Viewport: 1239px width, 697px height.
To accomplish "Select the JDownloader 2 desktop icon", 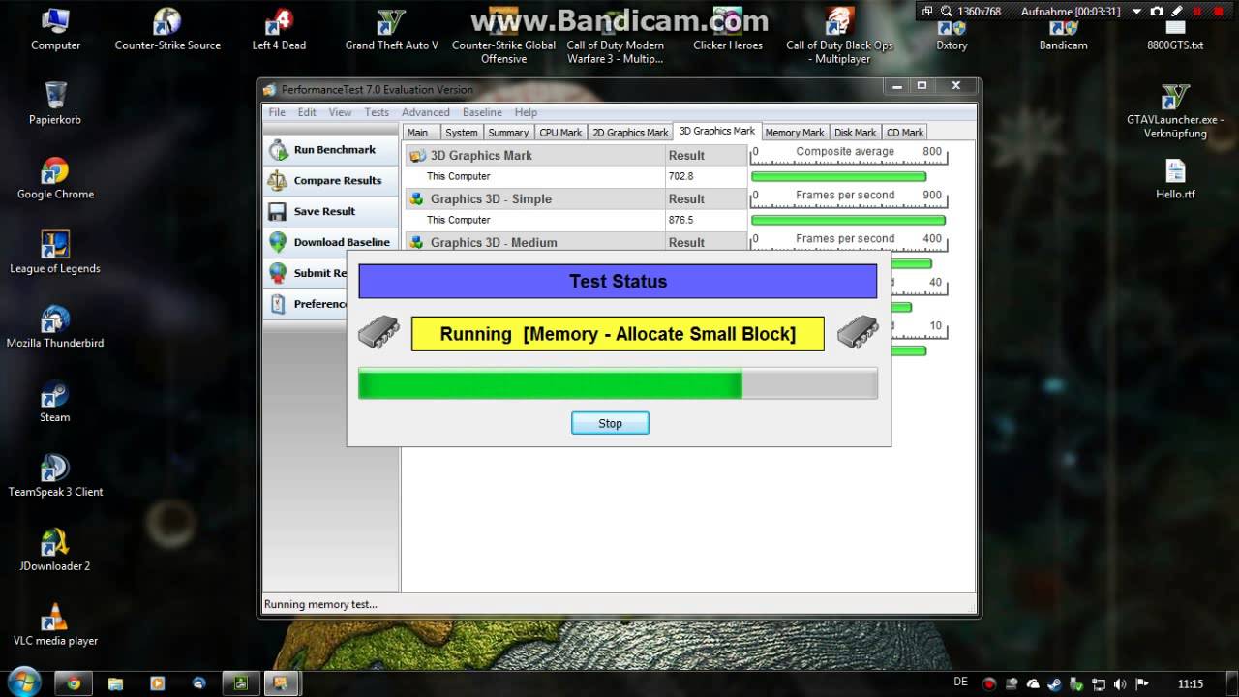I will click(55, 543).
